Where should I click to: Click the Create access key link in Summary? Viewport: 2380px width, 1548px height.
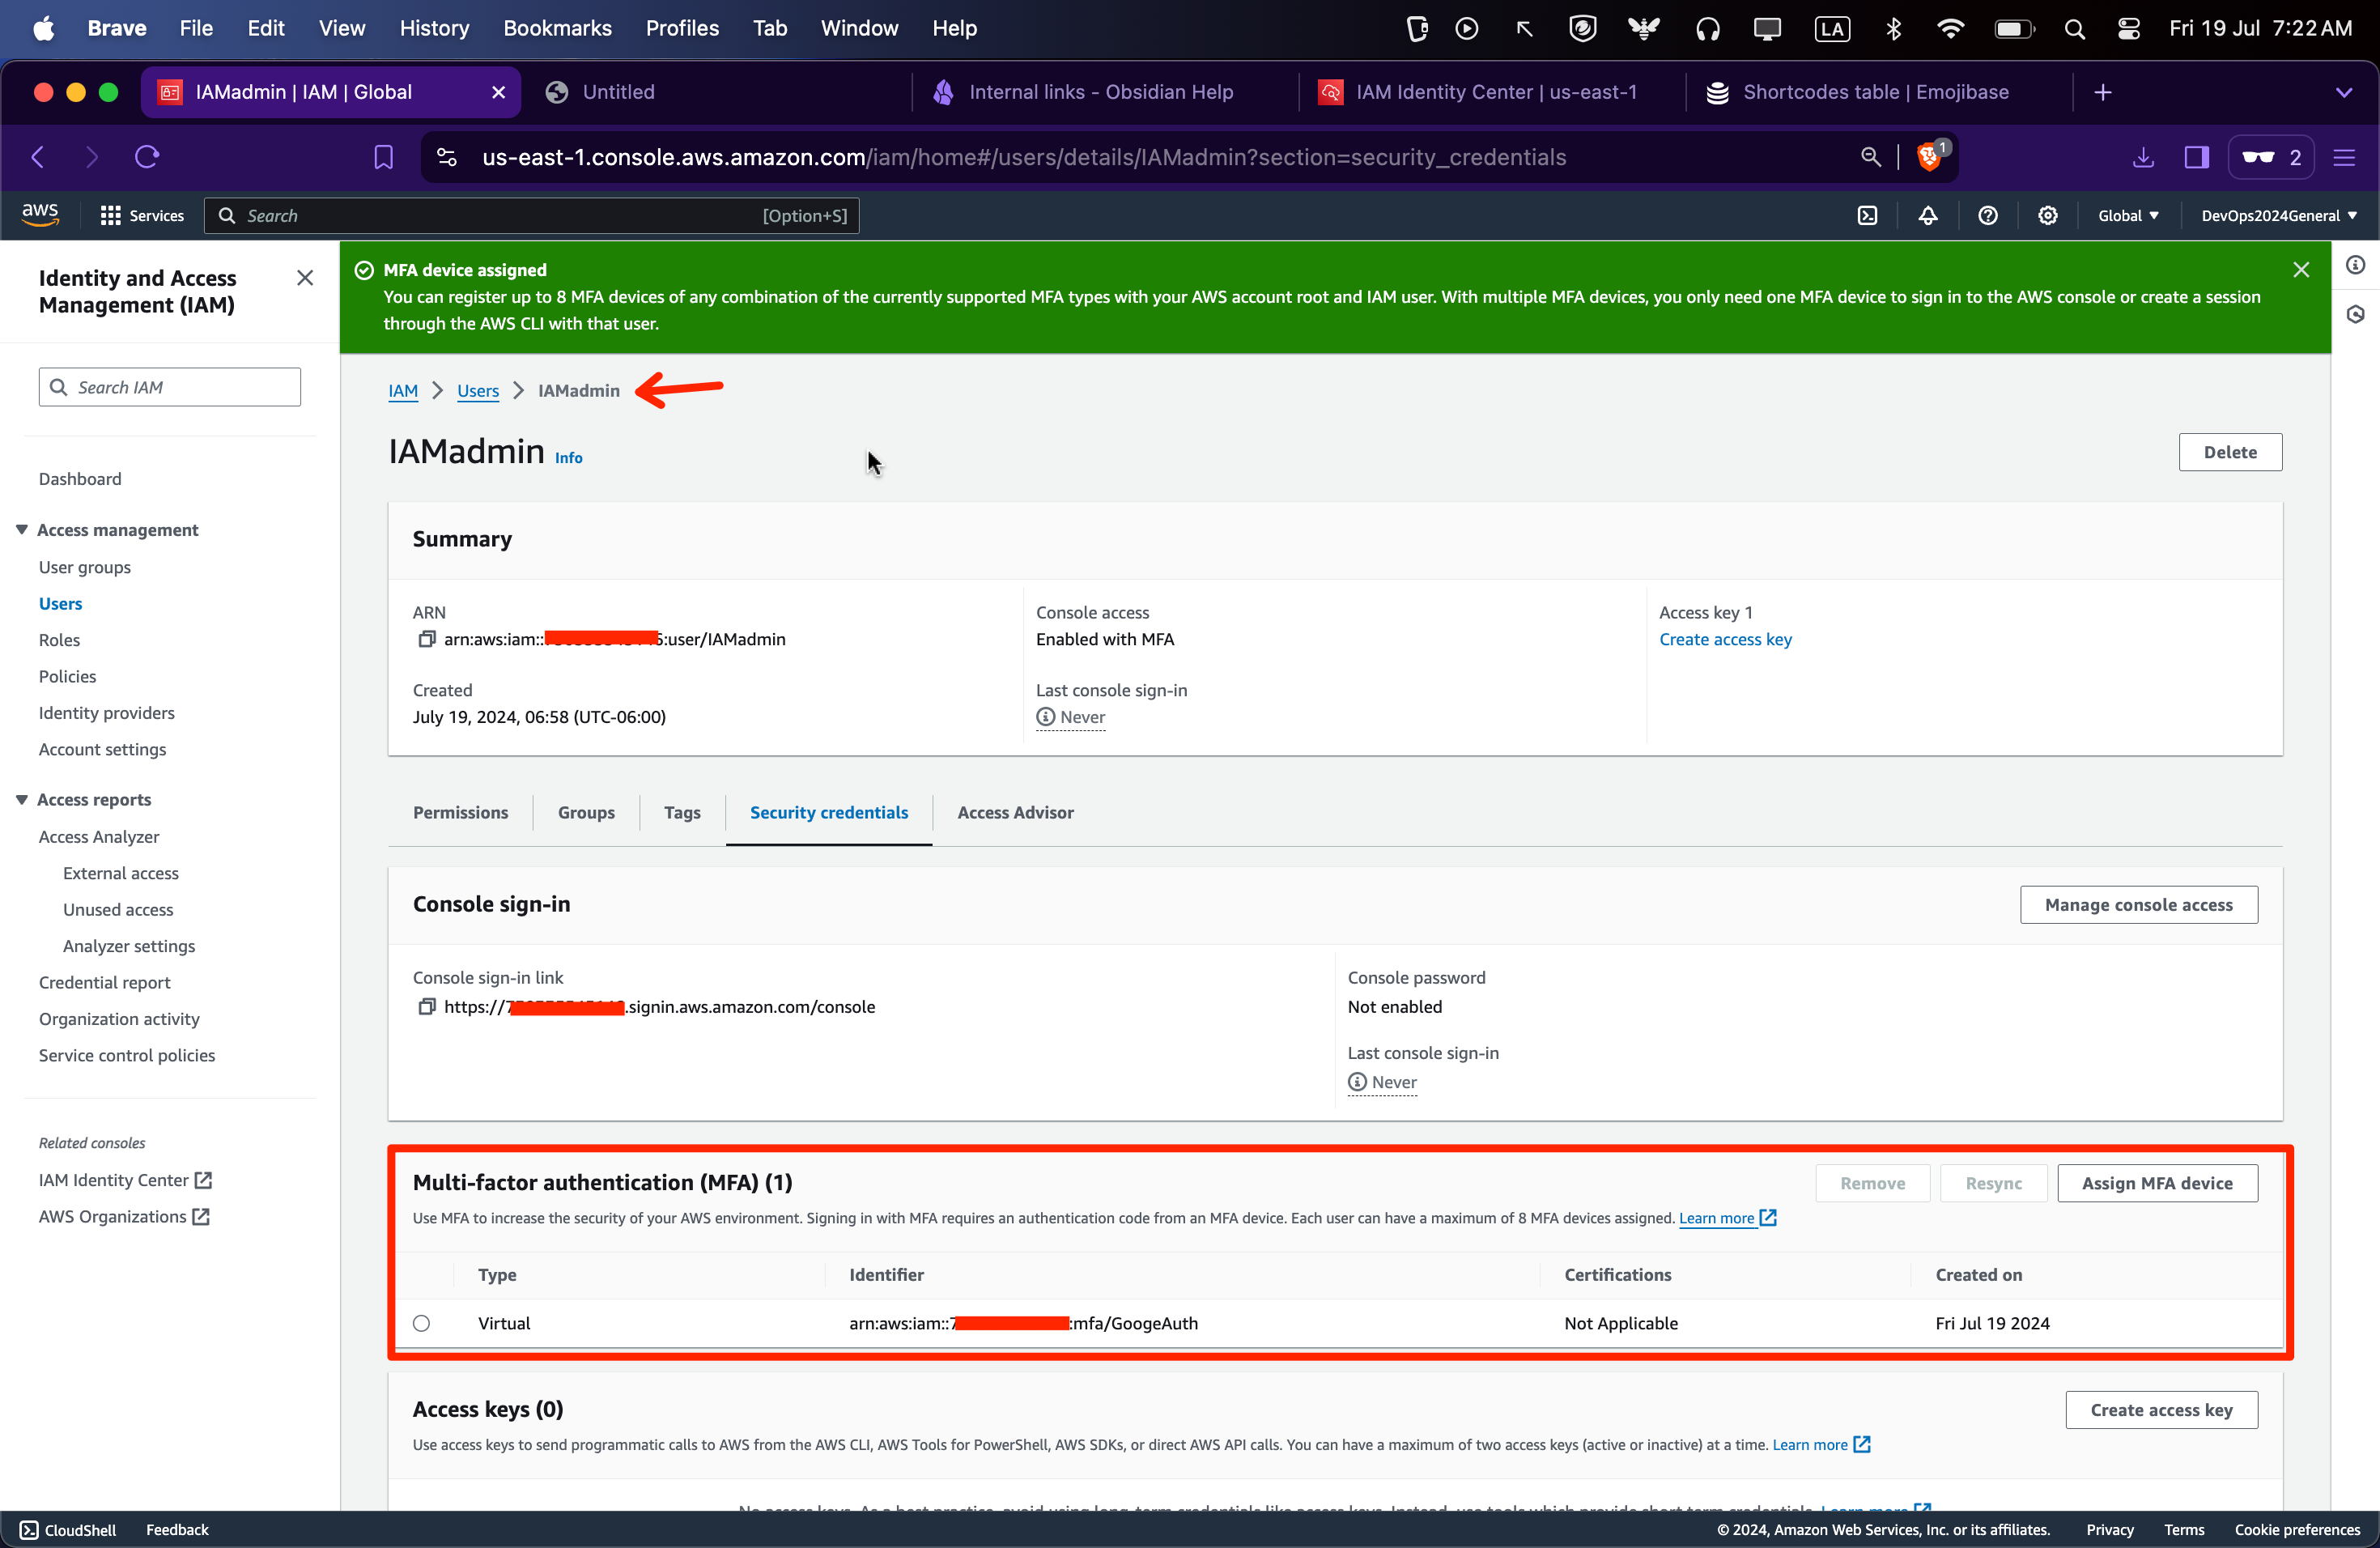(x=1724, y=639)
